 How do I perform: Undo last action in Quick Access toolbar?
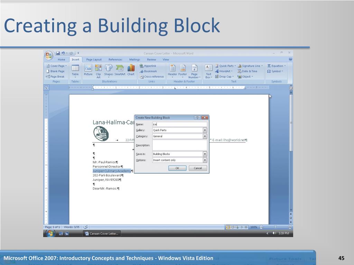point(63,53)
